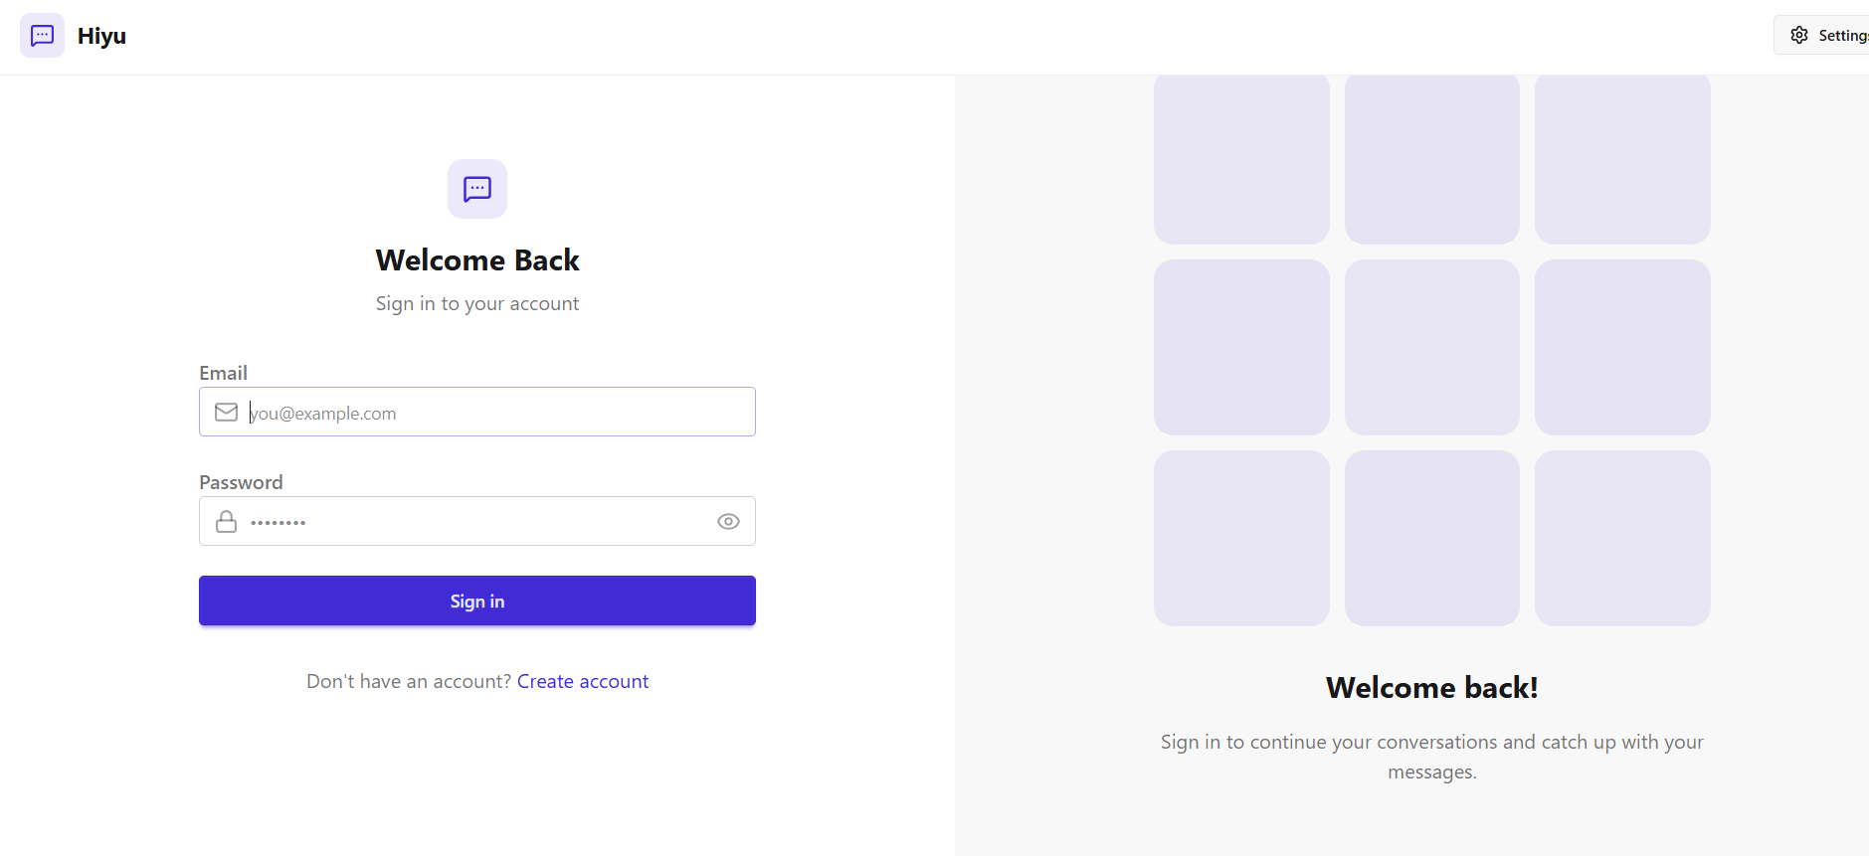Click the bottom-right tile in the grid
This screenshot has height=856, width=1869.
[x=1621, y=538]
